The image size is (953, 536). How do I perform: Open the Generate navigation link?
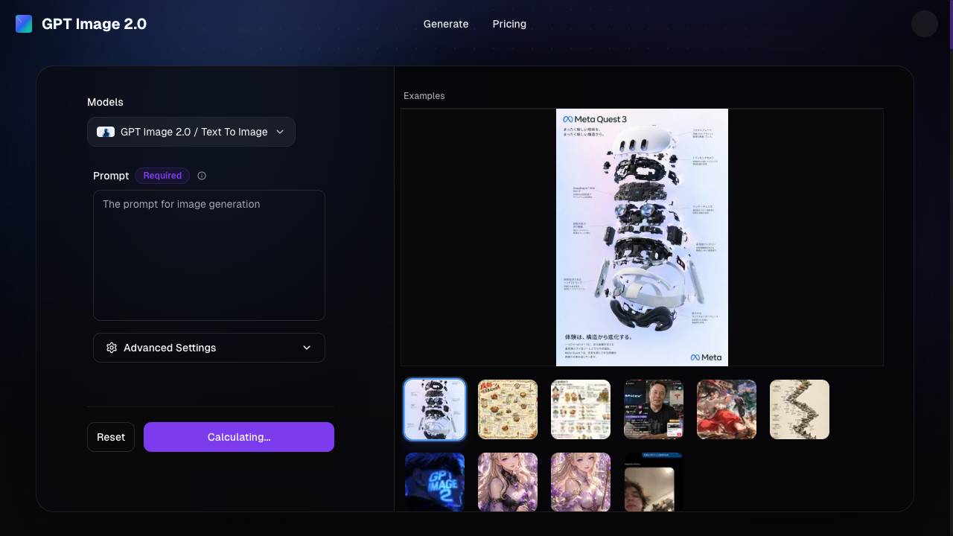[x=446, y=24]
